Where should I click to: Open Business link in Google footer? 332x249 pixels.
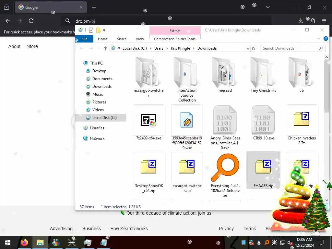[91, 229]
